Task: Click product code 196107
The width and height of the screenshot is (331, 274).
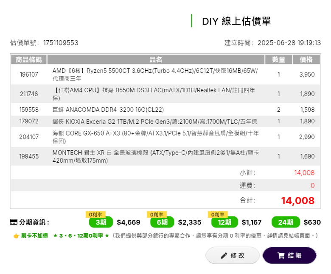Action: pos(29,75)
